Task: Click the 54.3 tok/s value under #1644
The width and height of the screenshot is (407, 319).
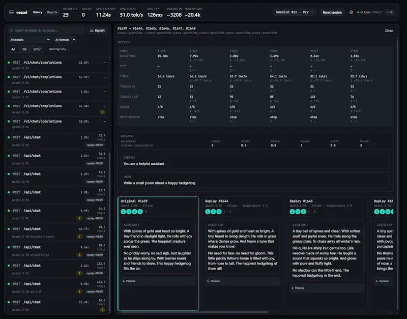Action: point(198,76)
